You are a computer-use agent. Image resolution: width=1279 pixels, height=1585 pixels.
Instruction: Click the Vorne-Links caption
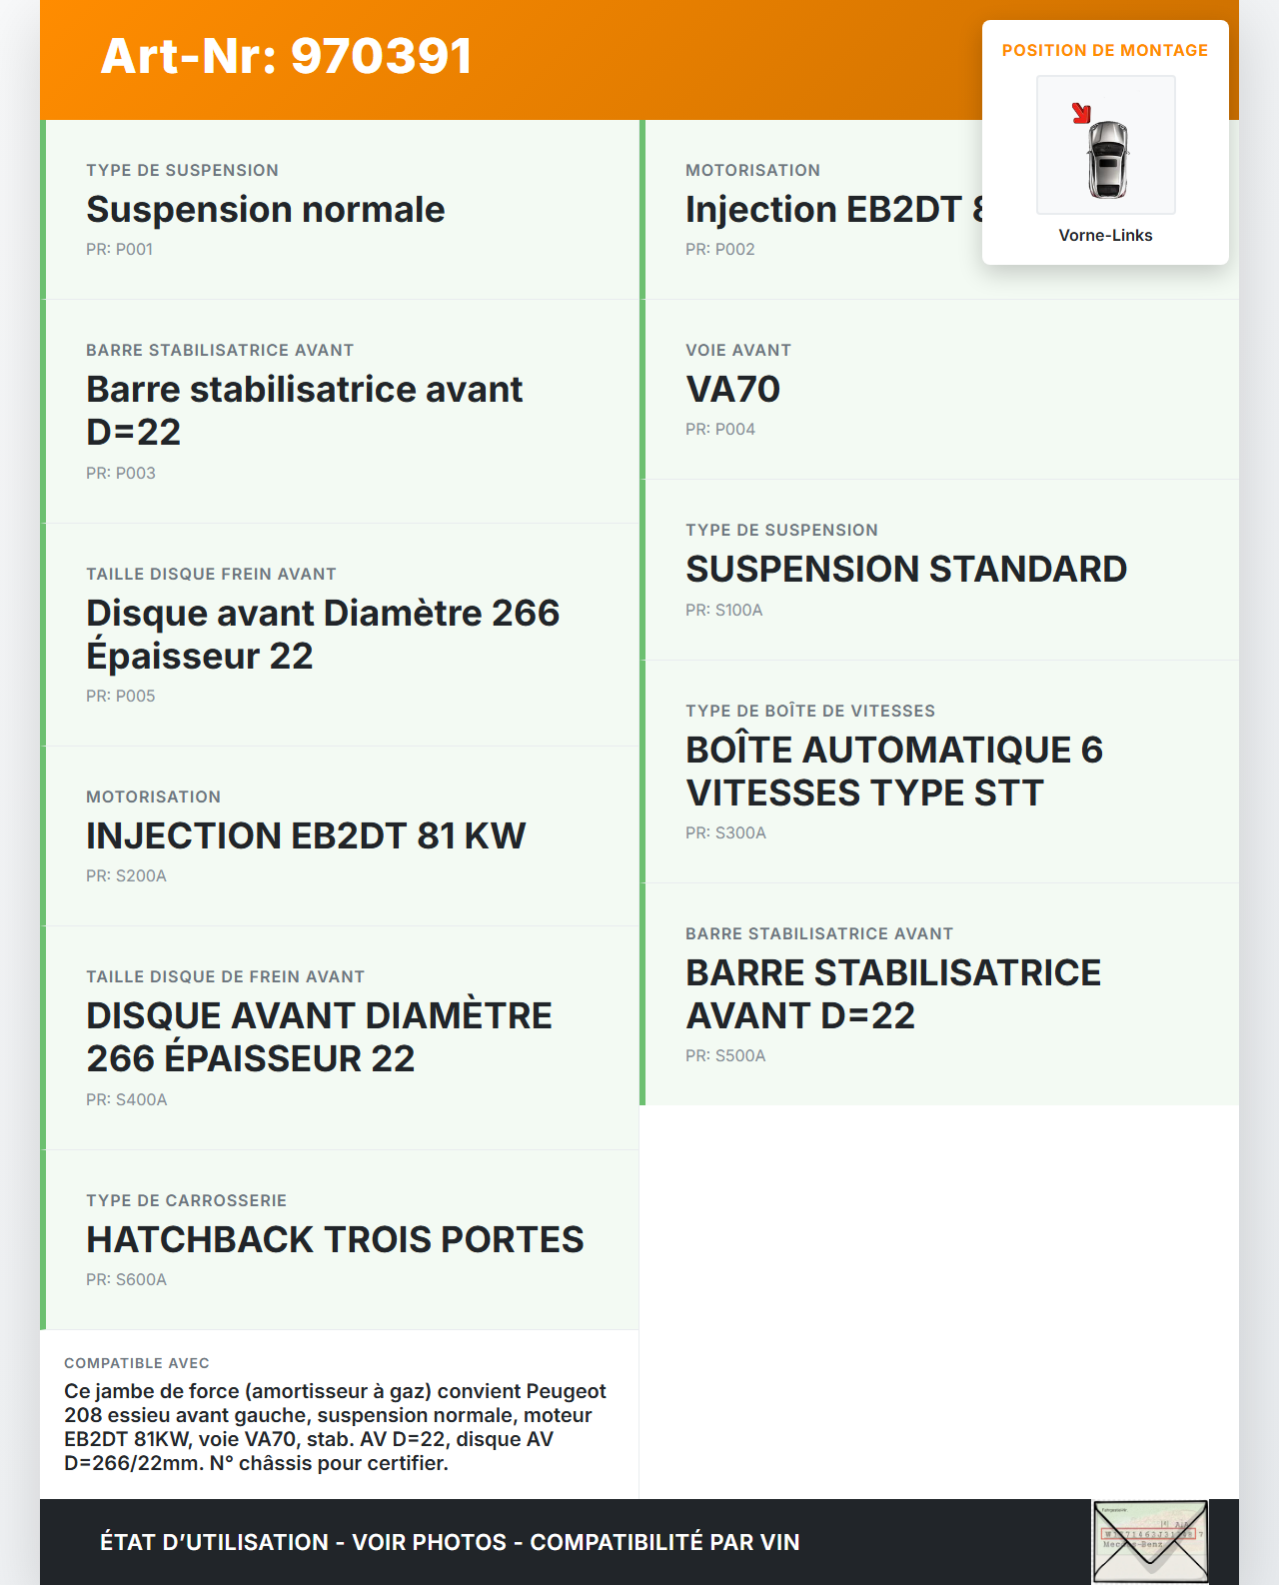(1105, 235)
